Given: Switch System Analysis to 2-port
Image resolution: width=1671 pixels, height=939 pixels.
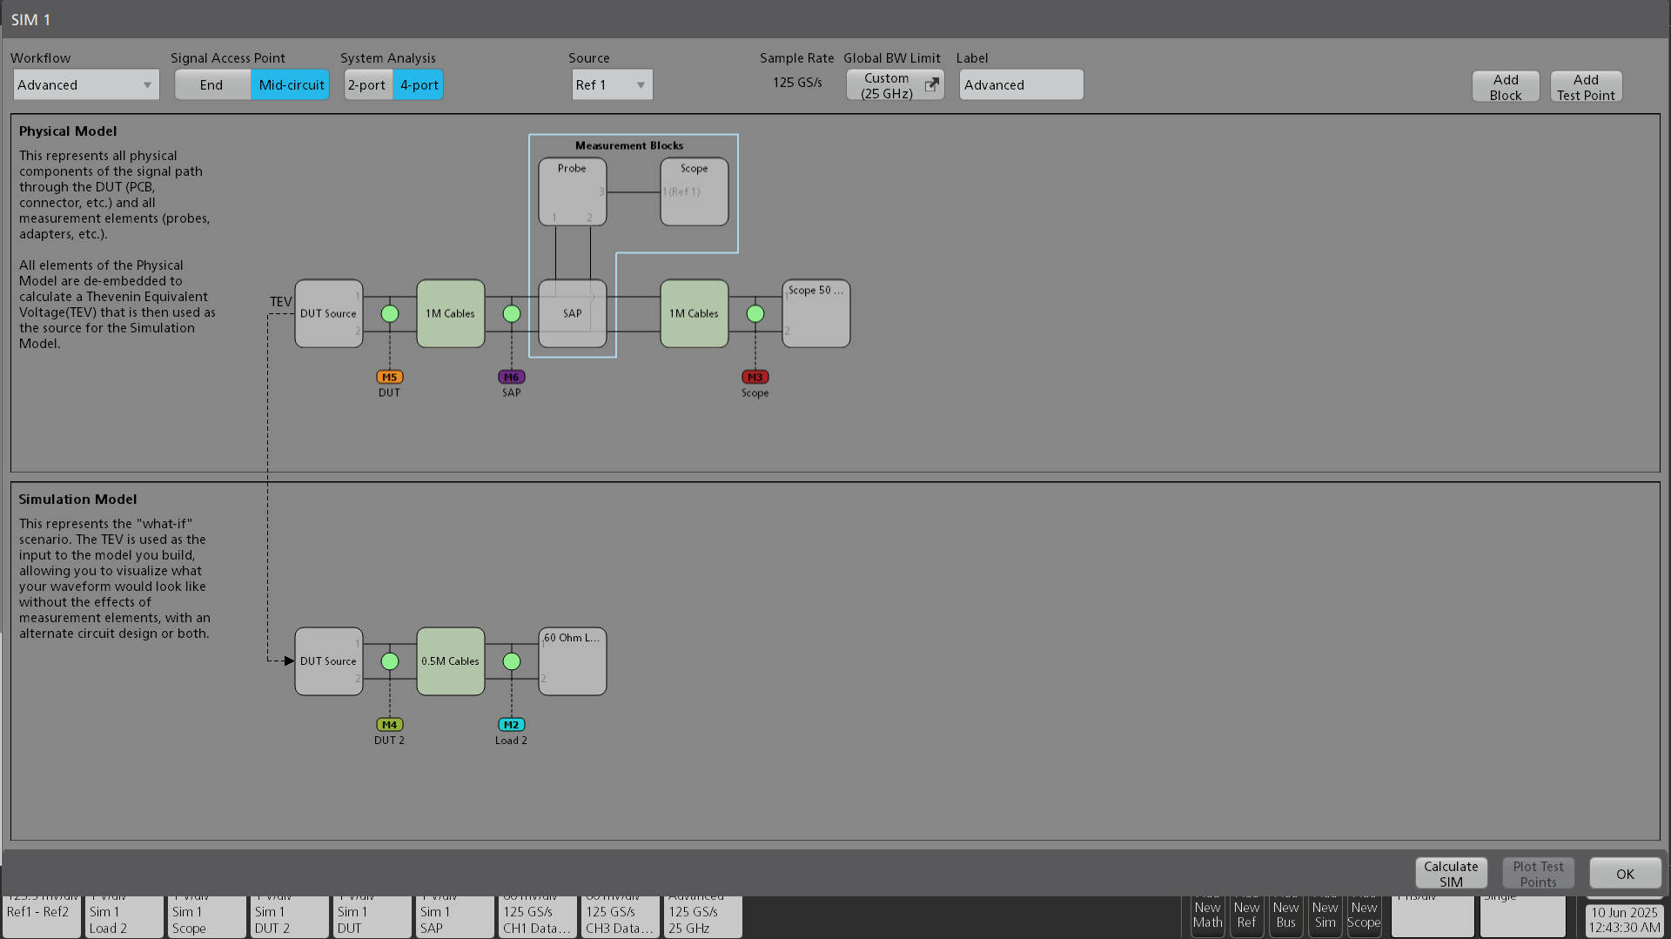Looking at the screenshot, I should point(367,85).
